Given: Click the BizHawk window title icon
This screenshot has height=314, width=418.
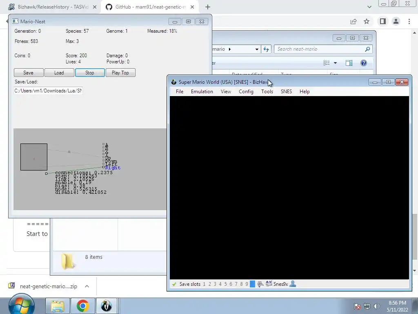Looking at the screenshot, I should coord(174,82).
